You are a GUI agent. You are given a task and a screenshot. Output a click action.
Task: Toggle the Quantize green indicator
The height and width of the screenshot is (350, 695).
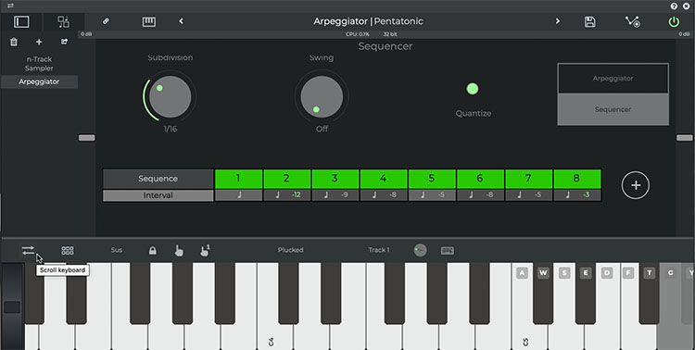[473, 89]
